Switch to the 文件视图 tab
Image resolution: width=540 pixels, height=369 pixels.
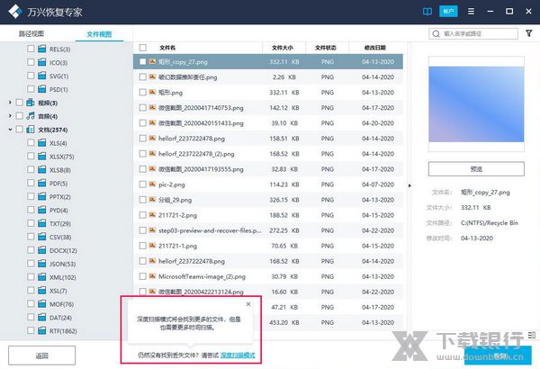[x=99, y=34]
